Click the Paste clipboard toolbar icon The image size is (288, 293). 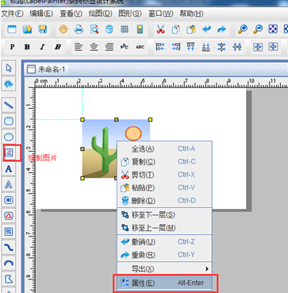point(190,29)
